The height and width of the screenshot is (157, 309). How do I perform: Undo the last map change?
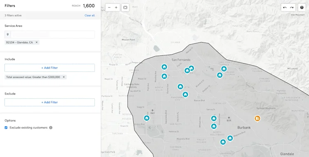tap(285, 7)
